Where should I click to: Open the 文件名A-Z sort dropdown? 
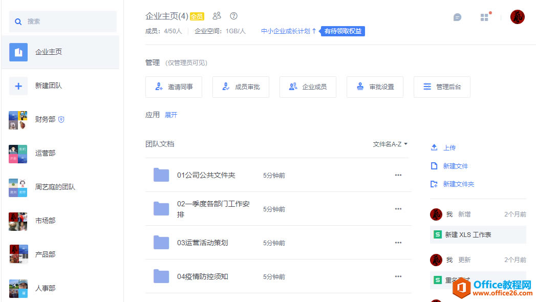[390, 144]
